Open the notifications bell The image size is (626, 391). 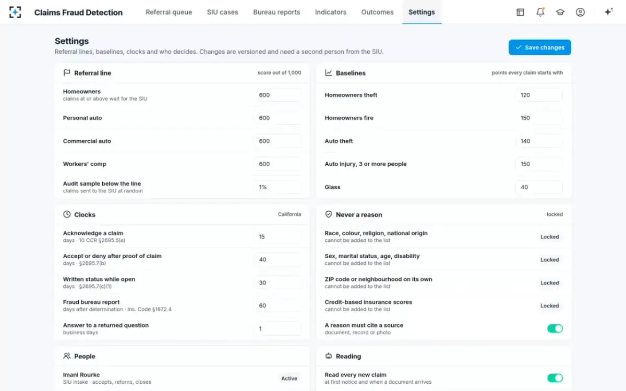tap(540, 12)
